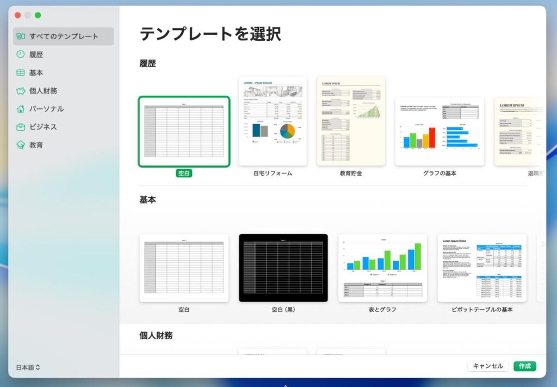The image size is (557, 387).
Task: Click the graduation cap icon for 教育
Action: [x=21, y=145]
